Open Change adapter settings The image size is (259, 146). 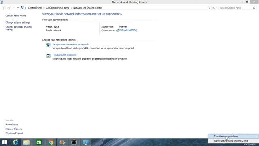(x=18, y=22)
